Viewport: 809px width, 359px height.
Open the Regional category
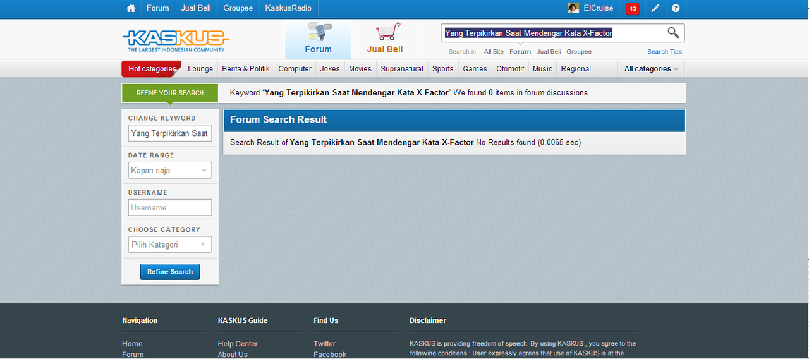pyautogui.click(x=576, y=69)
